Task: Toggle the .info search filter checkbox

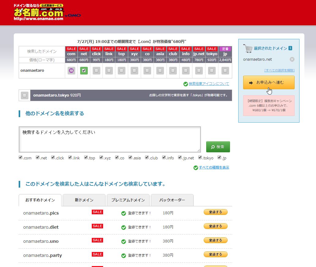Action: tap(164, 157)
